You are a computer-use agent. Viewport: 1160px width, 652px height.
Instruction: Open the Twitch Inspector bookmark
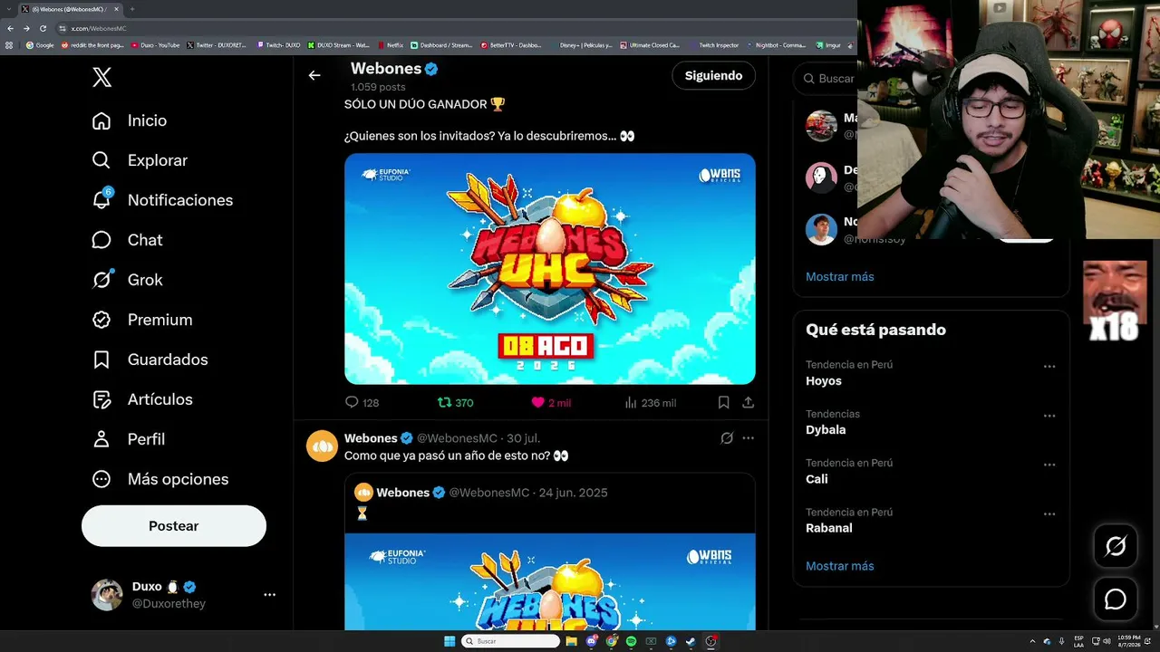pos(715,45)
